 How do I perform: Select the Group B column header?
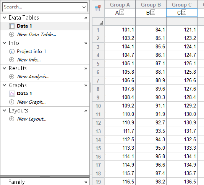[x=151, y=5]
